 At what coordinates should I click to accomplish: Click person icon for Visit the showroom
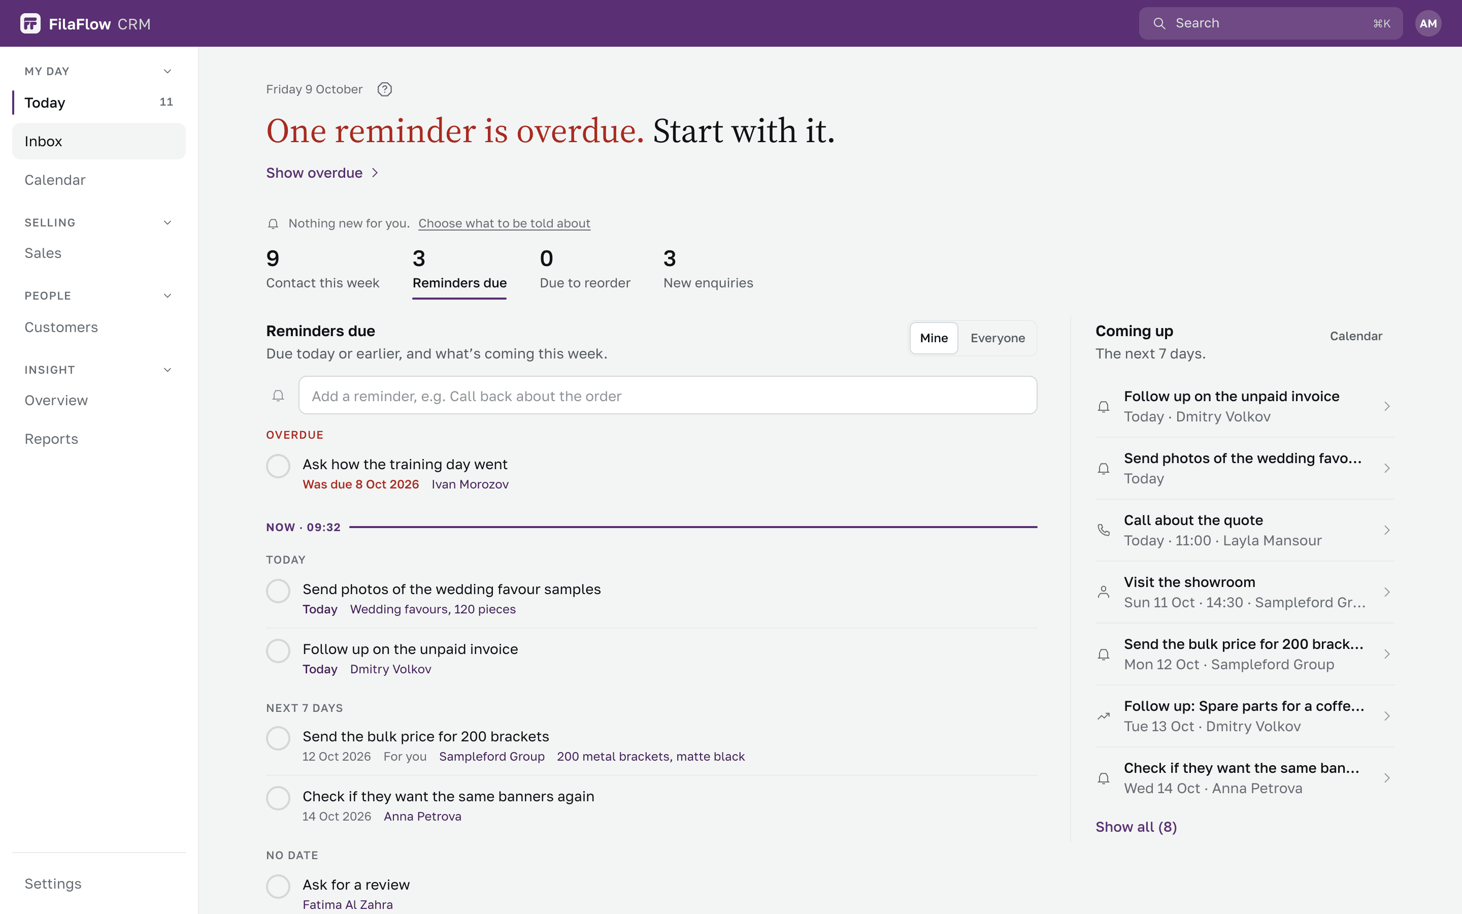click(1103, 593)
